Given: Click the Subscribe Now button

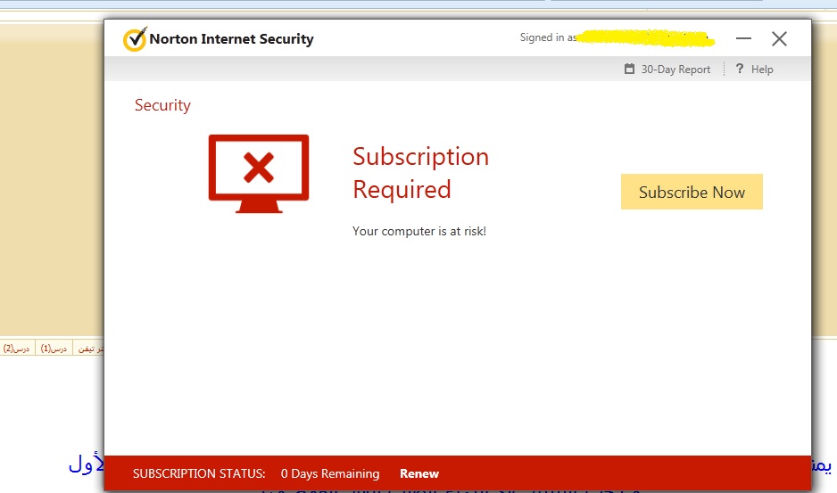Looking at the screenshot, I should click(x=692, y=192).
